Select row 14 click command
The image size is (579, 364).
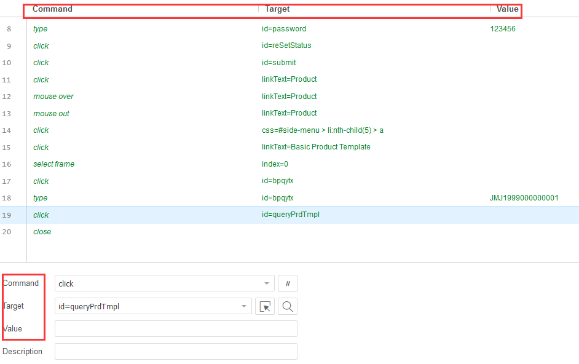point(41,130)
